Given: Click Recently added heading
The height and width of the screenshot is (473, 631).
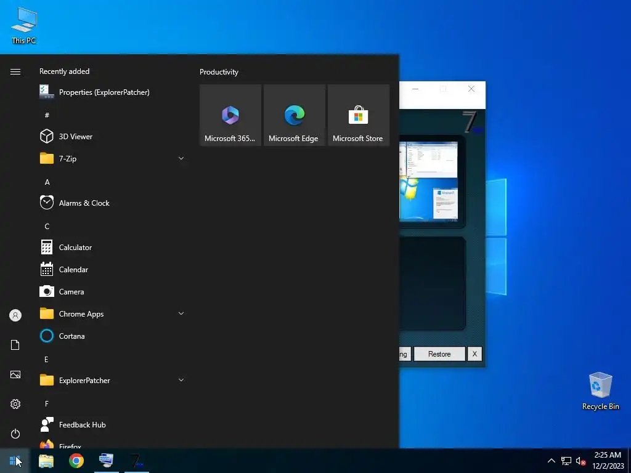Looking at the screenshot, I should pyautogui.click(x=64, y=71).
